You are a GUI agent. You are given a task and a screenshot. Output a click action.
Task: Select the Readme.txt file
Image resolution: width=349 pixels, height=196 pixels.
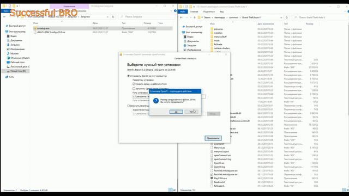pyautogui.click(x=219, y=182)
